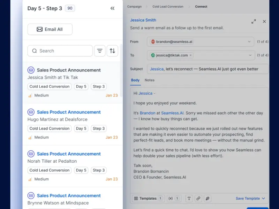Open the To recipient dropdown

coord(250,55)
